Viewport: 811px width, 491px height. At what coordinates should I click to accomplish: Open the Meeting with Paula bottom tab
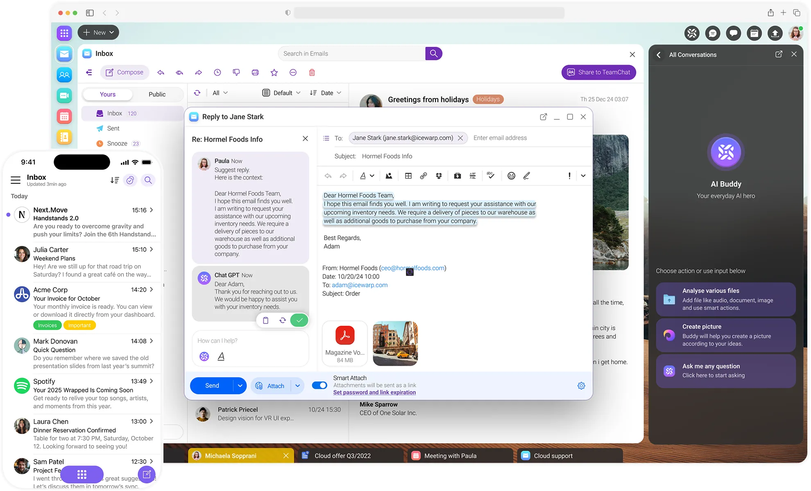click(450, 456)
